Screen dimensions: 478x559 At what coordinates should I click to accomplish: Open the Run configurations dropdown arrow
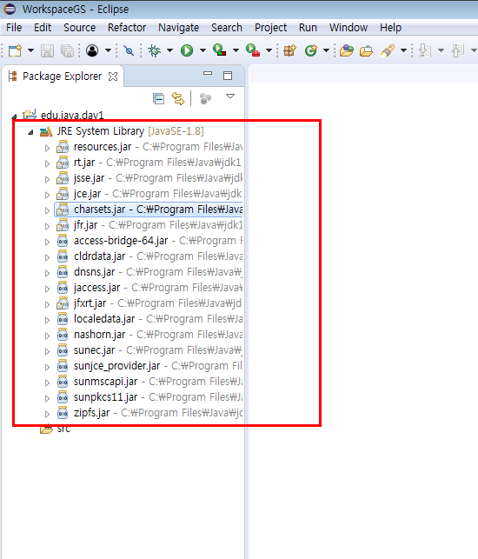pyautogui.click(x=202, y=50)
